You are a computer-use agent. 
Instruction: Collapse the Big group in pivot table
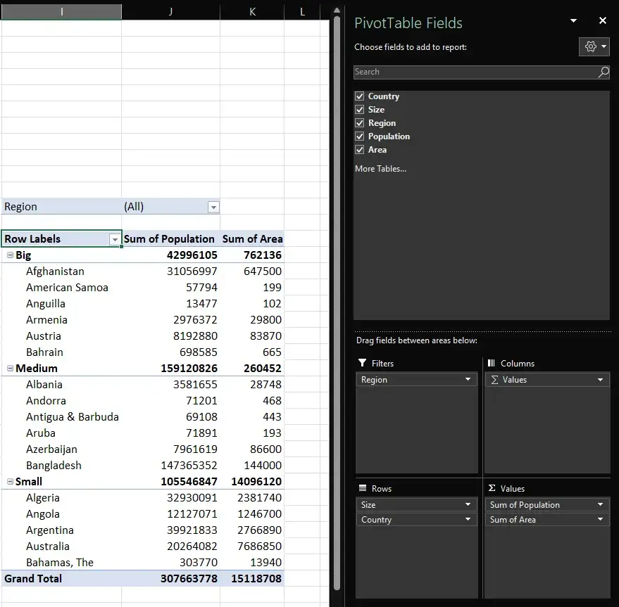[x=10, y=255]
